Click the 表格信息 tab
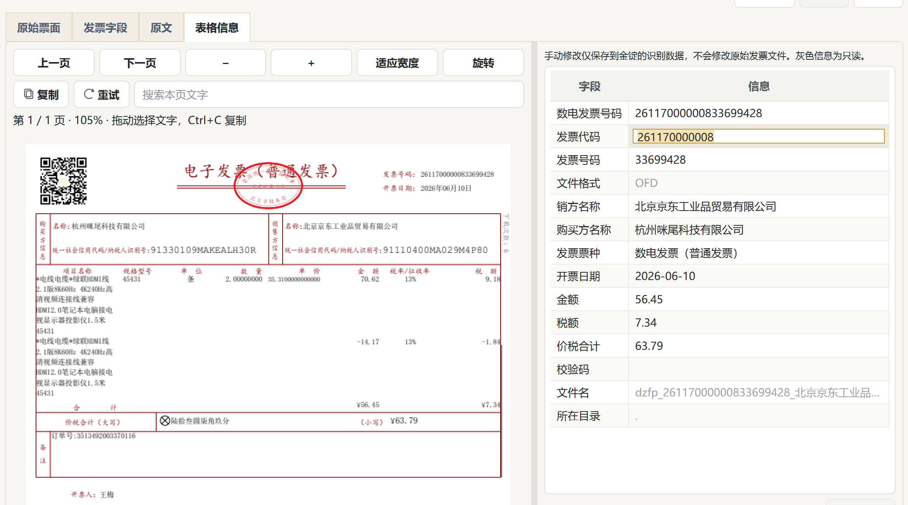The width and height of the screenshot is (908, 505). 217,28
